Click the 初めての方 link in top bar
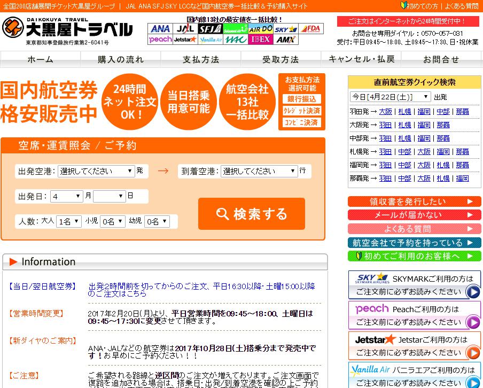The height and width of the screenshot is (388, 483). click(423, 6)
